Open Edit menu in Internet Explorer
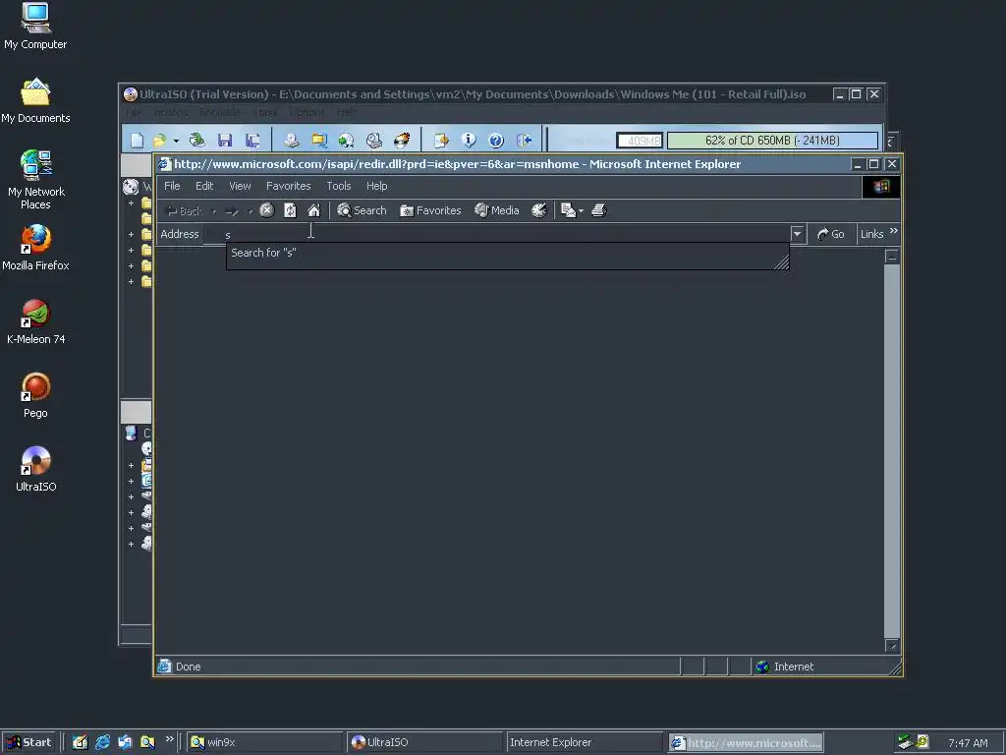1006x755 pixels. click(204, 186)
